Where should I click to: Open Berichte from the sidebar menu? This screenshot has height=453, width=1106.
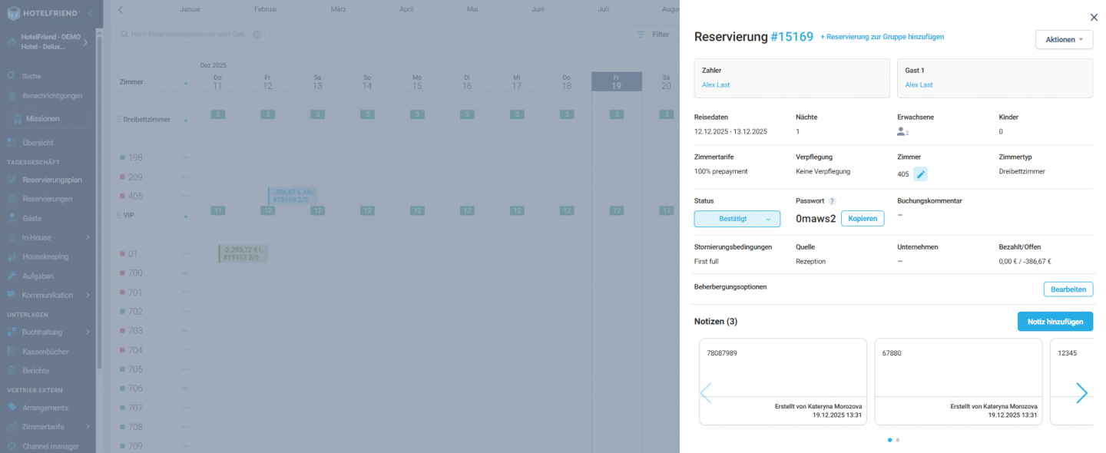(35, 371)
